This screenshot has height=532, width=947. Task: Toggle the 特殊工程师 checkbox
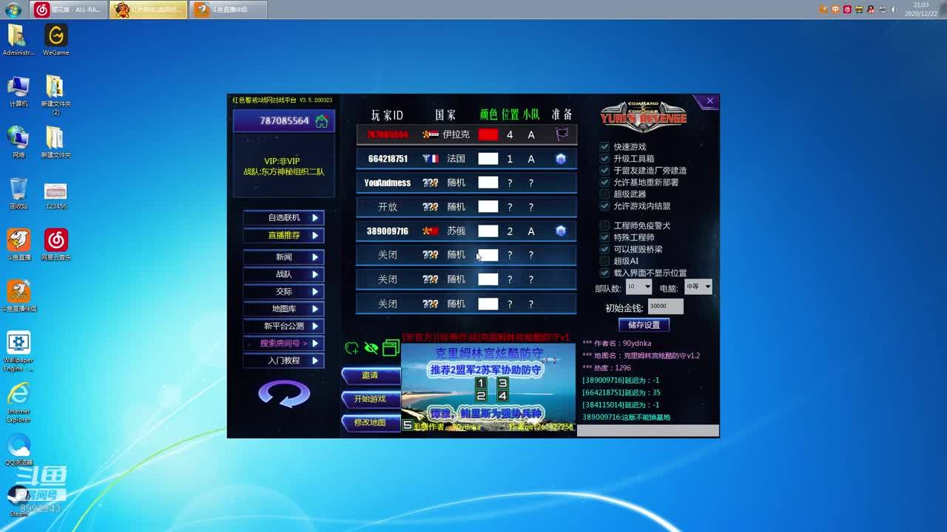click(604, 237)
